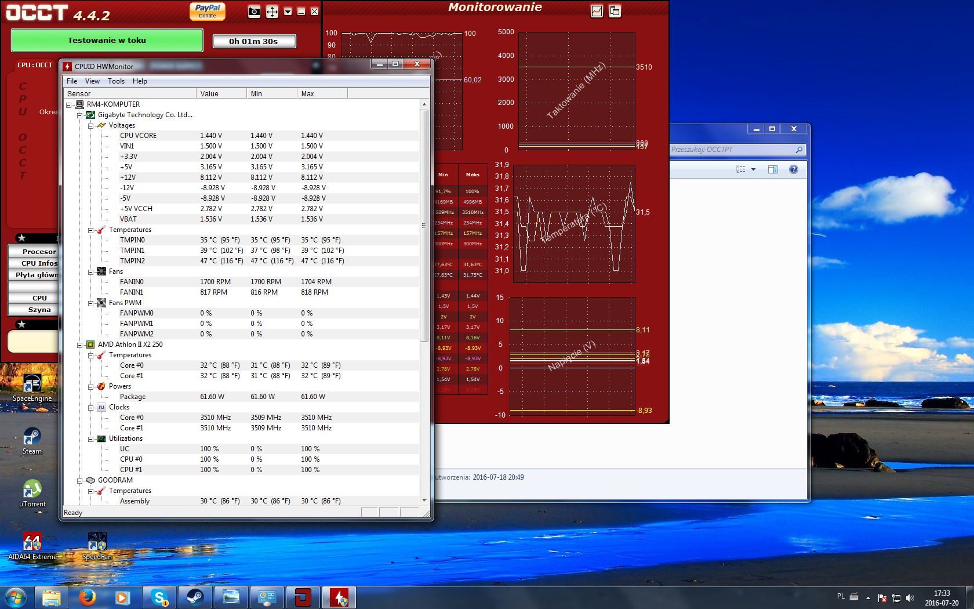Click the Windows Start orb
This screenshot has width=974, height=609.
16,597
